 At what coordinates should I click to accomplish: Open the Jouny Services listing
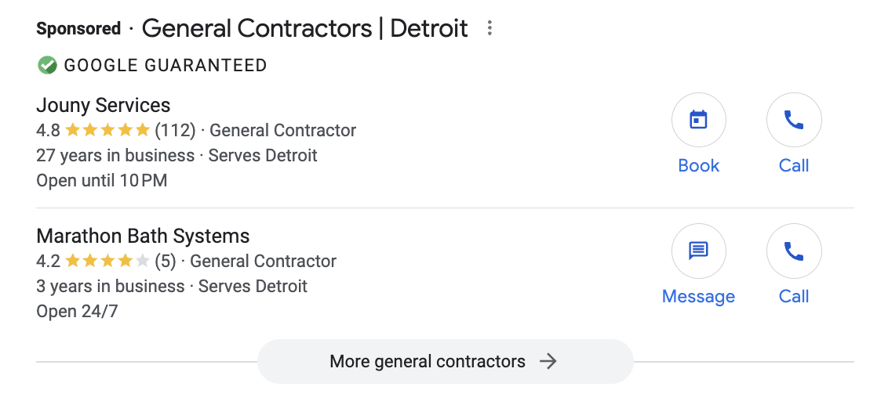103,105
